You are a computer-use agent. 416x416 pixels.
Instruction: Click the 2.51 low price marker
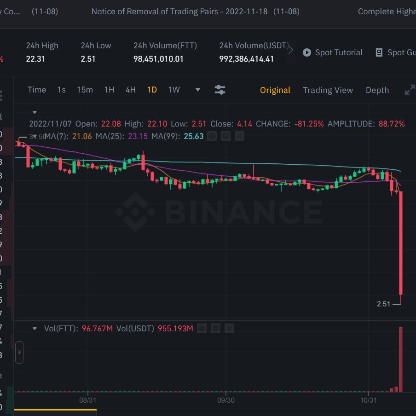tap(383, 304)
